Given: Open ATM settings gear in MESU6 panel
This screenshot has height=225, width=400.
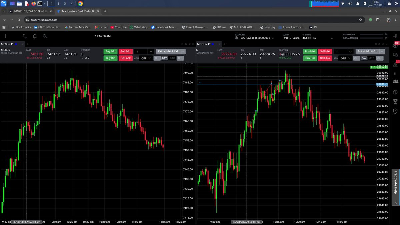Looking at the screenshot, I should click(157, 58).
